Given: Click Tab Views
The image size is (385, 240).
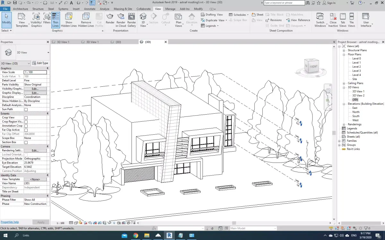Looking at the screenshot, I should [343, 20].
